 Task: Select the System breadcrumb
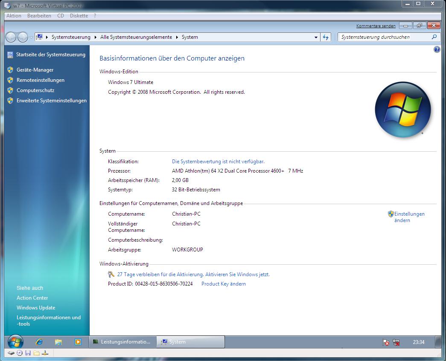(x=190, y=37)
